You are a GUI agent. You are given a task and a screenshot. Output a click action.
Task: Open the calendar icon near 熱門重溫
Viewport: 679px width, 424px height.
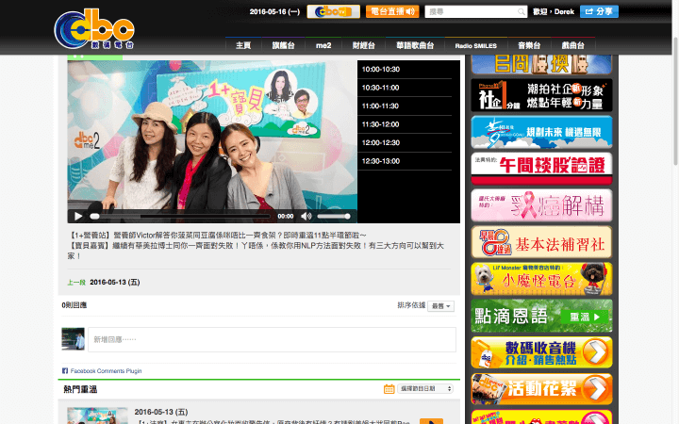pos(389,389)
